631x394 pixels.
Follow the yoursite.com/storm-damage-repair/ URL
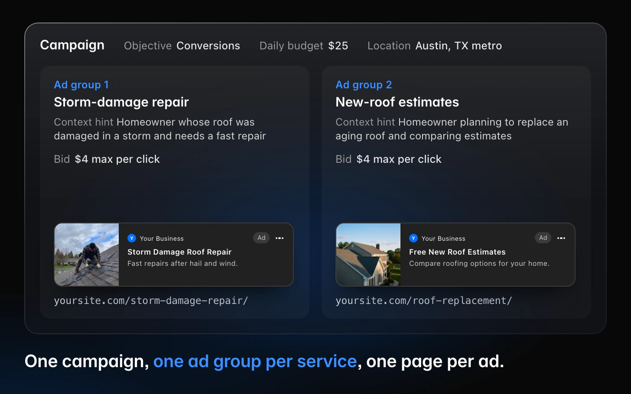click(151, 300)
